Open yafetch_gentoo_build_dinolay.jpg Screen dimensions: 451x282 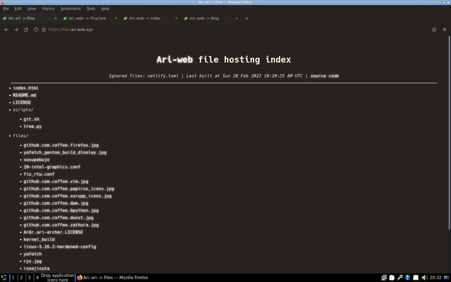tap(65, 153)
